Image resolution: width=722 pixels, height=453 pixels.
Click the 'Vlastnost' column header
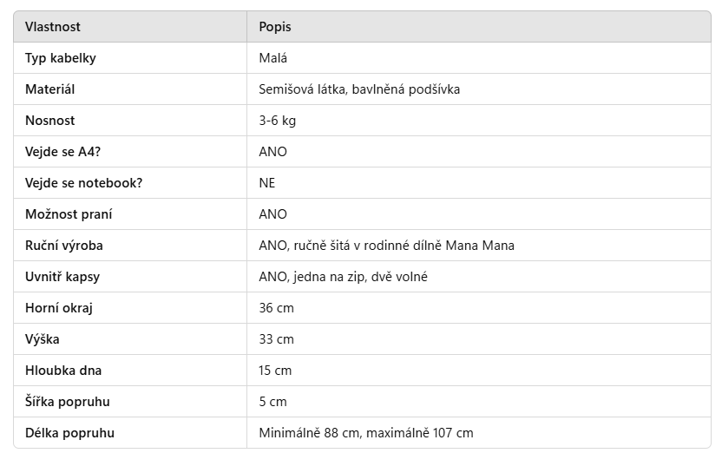[x=53, y=27]
